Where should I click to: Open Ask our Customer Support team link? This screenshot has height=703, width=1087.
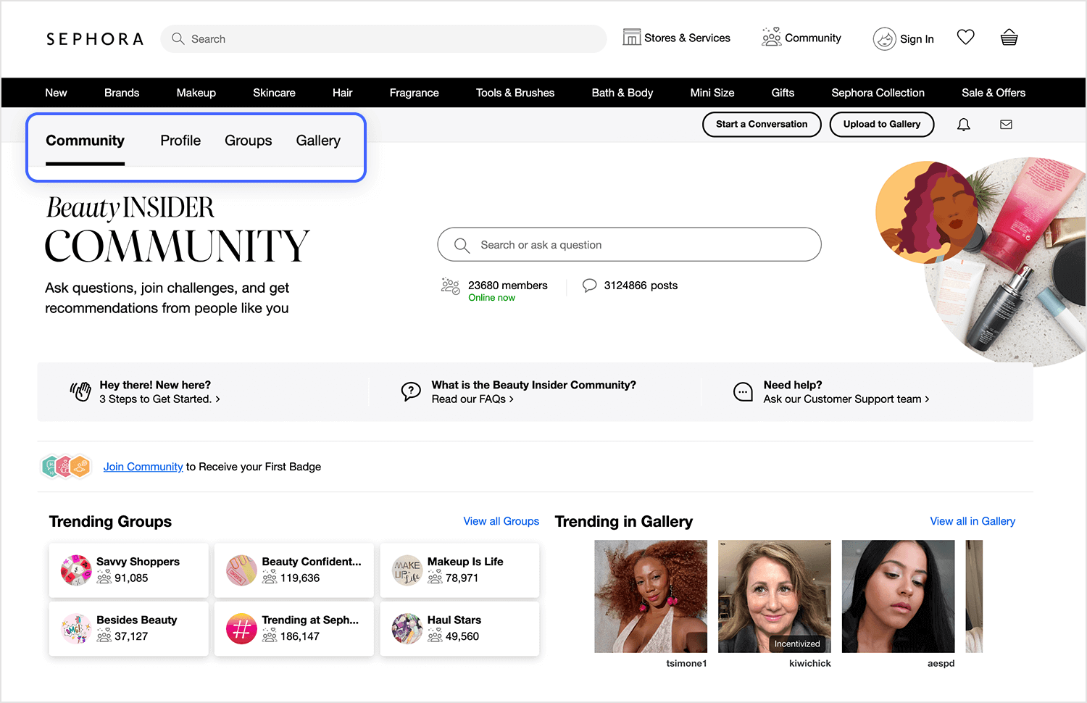pyautogui.click(x=846, y=399)
